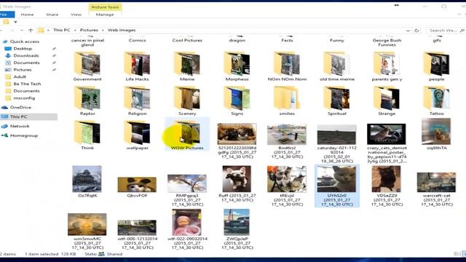The width and height of the screenshot is (466, 262).
Task: Click Web Images in the address path
Action: pyautogui.click(x=122, y=31)
